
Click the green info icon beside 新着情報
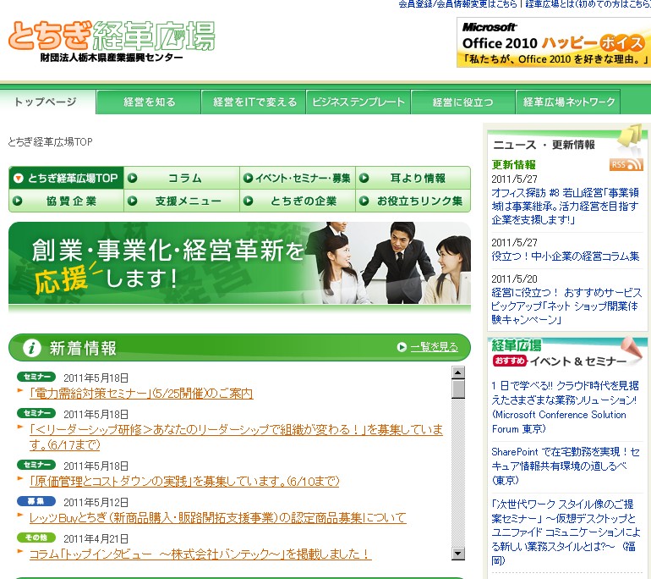coord(32,348)
